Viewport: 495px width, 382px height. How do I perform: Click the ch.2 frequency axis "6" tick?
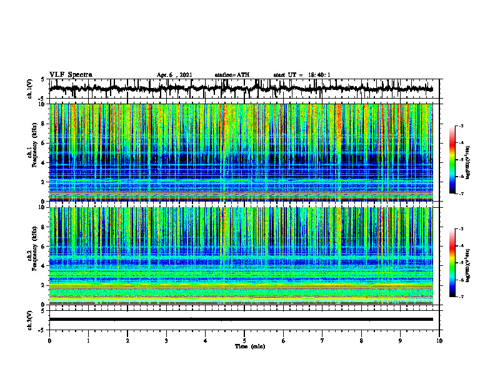point(43,247)
